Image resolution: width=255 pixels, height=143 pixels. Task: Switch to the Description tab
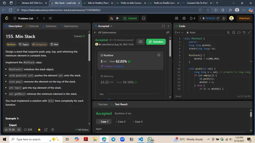tap(13, 26)
